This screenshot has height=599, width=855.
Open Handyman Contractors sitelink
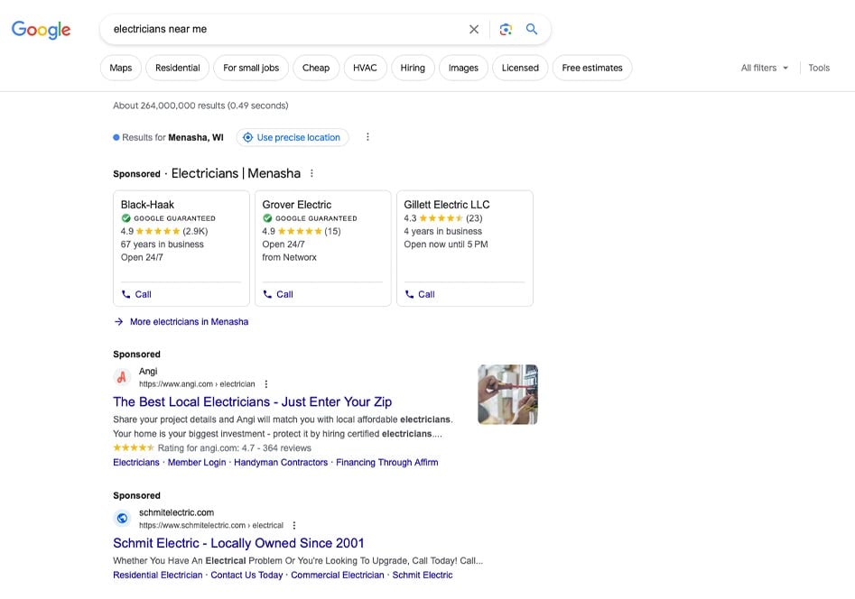coord(281,462)
